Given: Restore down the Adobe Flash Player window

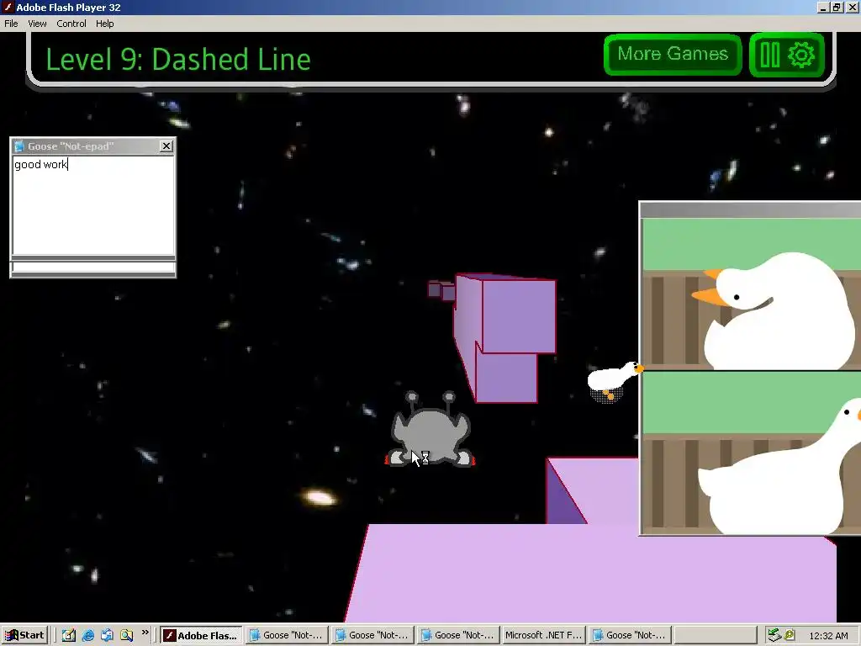Looking at the screenshot, I should [x=837, y=7].
